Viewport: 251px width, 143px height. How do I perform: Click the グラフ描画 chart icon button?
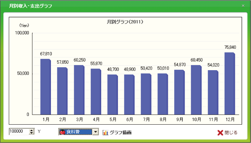(117, 132)
